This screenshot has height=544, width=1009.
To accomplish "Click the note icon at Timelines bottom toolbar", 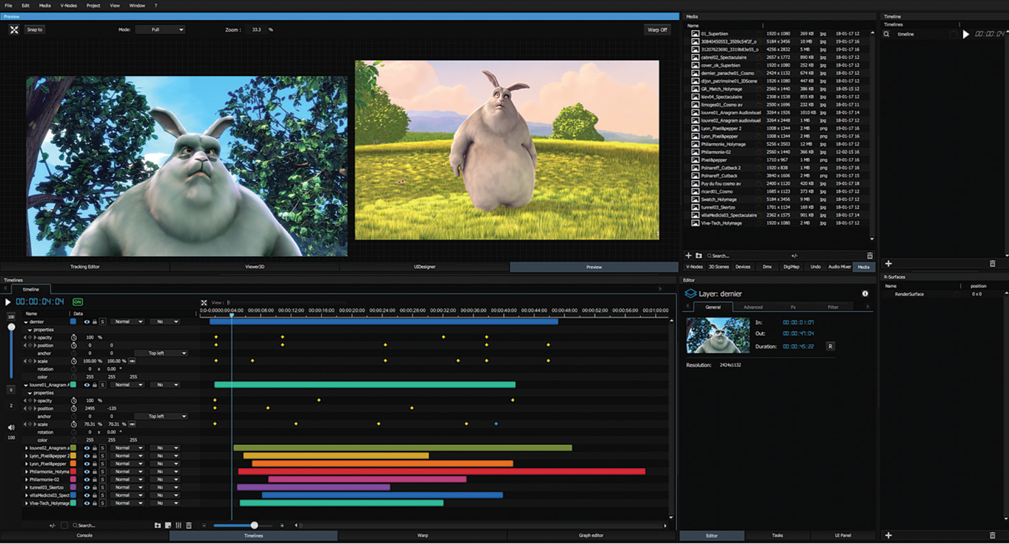I will (168, 525).
